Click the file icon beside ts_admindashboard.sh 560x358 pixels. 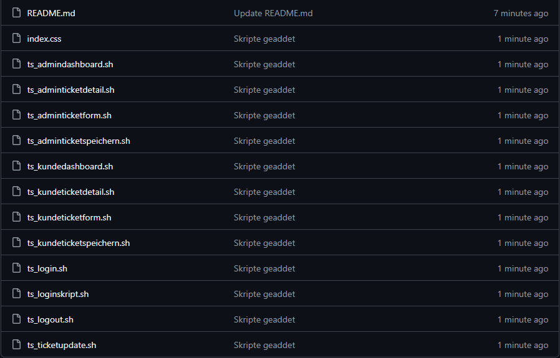click(x=16, y=64)
